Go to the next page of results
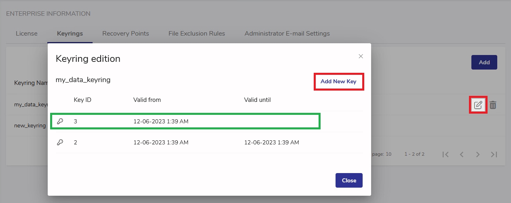This screenshot has width=511, height=203. pyautogui.click(x=478, y=154)
